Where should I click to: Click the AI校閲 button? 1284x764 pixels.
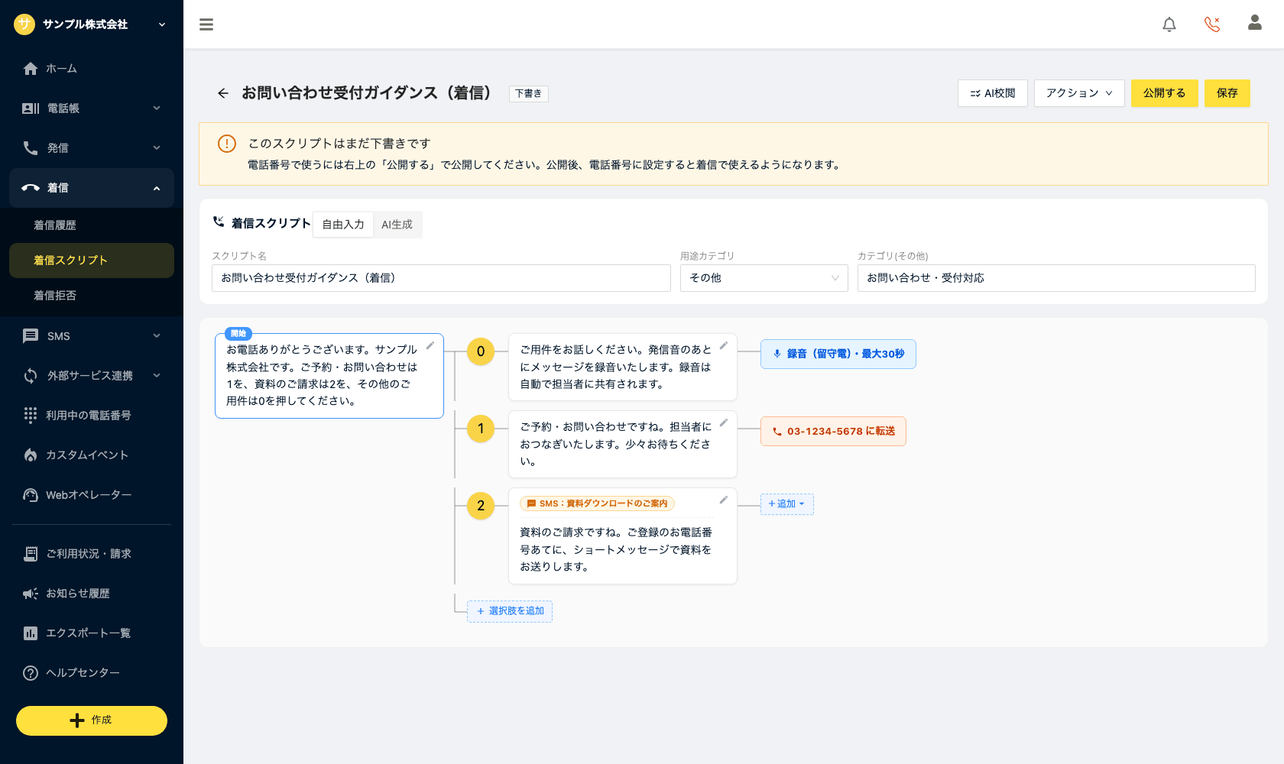click(993, 93)
